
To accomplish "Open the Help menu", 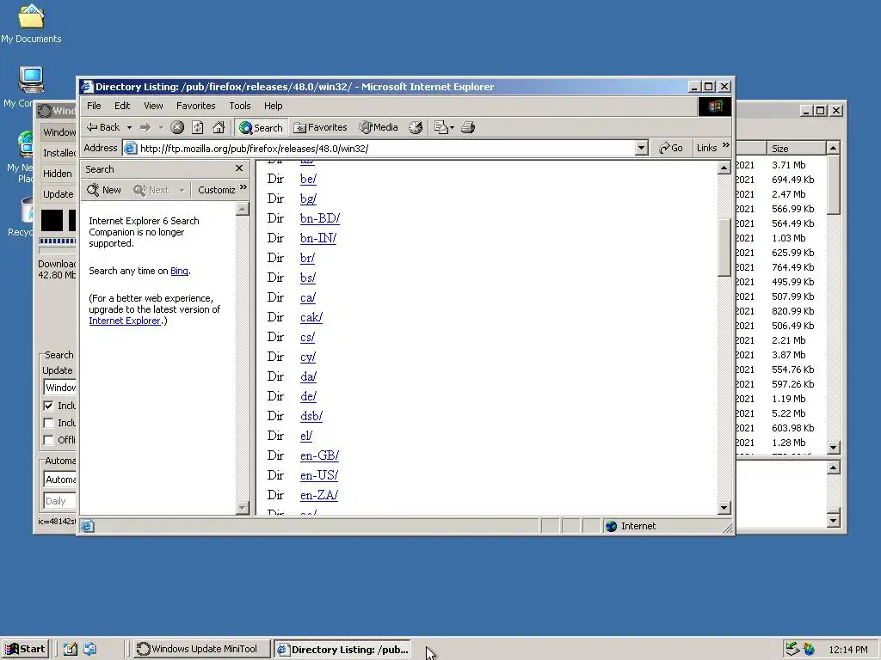I will 273,106.
